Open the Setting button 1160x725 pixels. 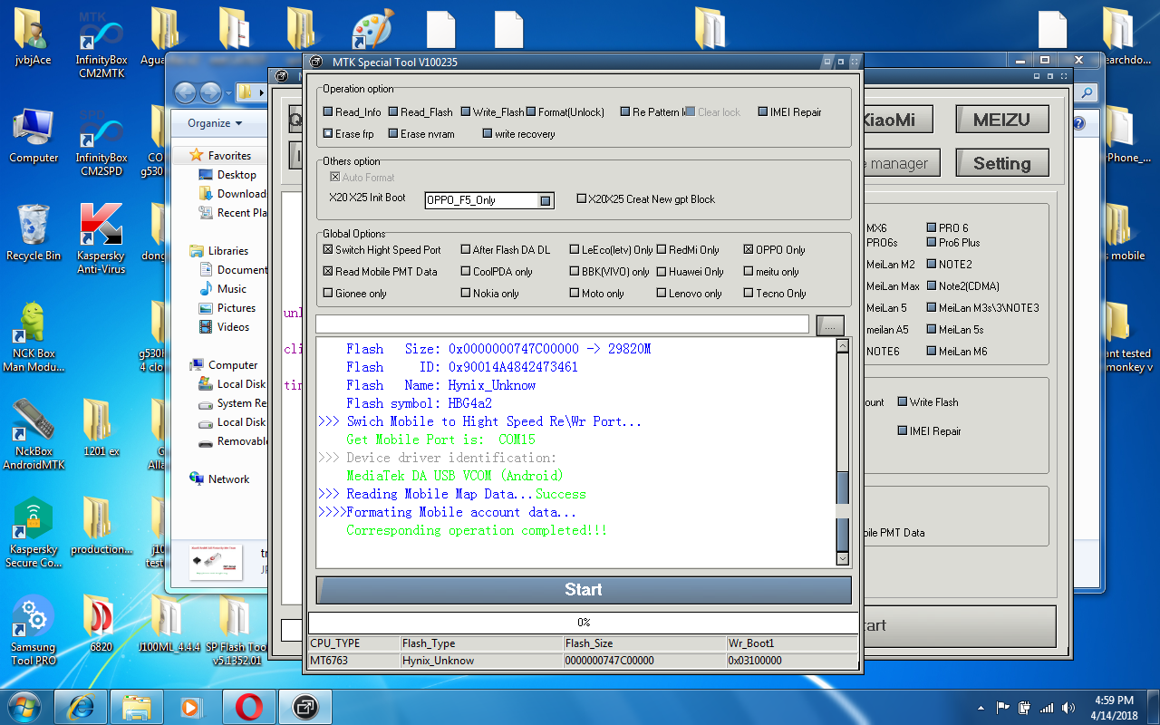[1001, 162]
